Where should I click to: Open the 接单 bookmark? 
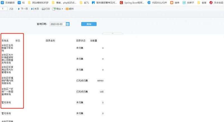point(175,3)
